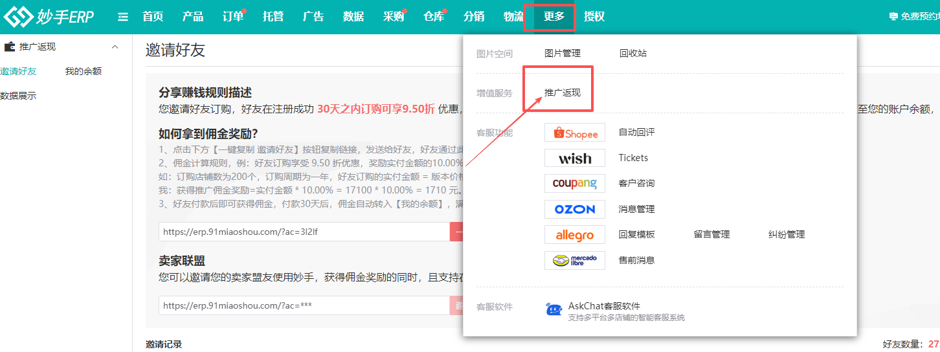Open the 授权 menu

point(594,17)
